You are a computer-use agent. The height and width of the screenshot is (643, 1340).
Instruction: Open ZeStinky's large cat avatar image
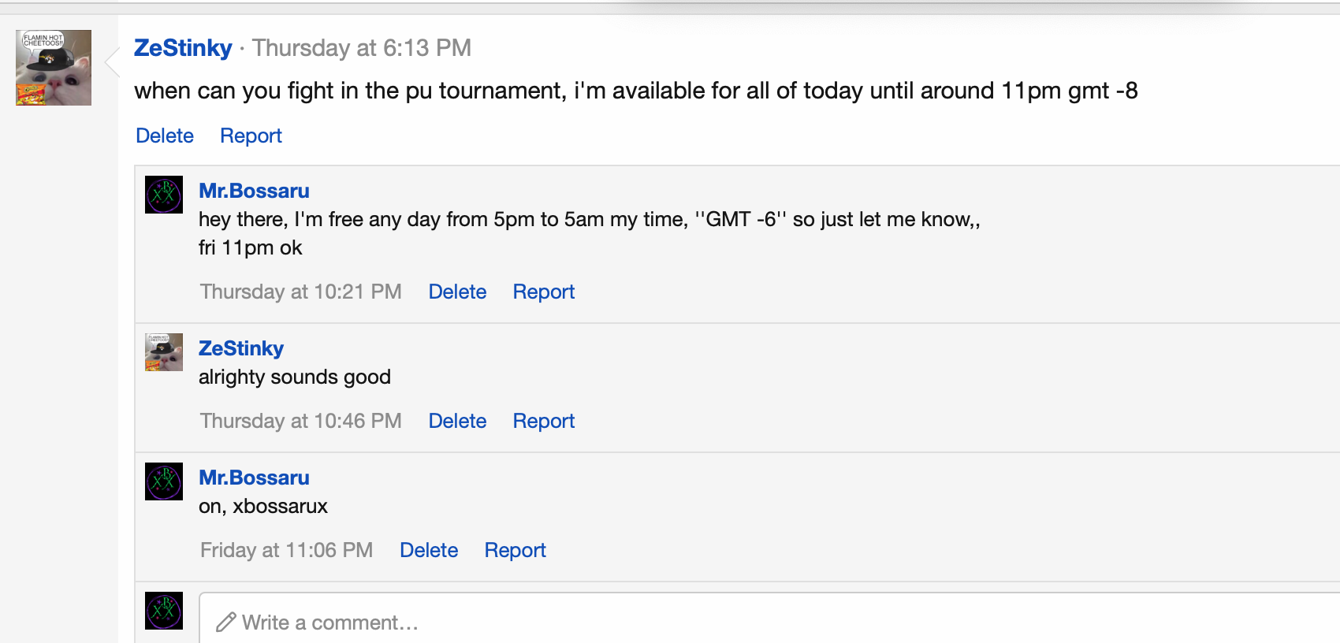(54, 68)
